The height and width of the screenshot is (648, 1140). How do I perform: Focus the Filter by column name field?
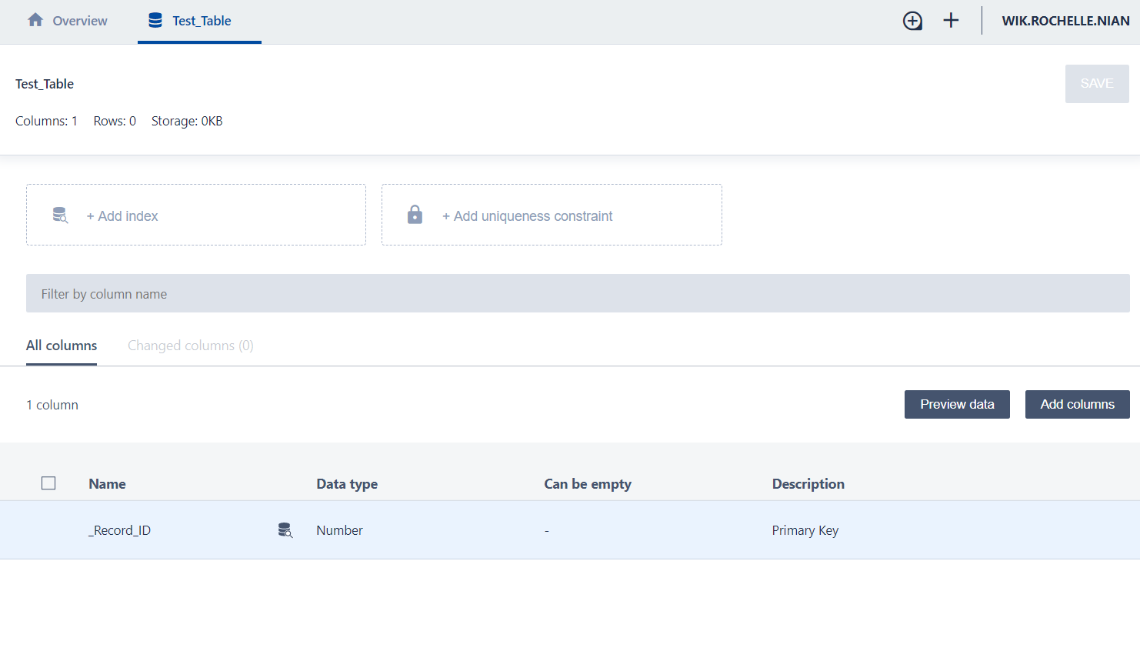pos(577,293)
